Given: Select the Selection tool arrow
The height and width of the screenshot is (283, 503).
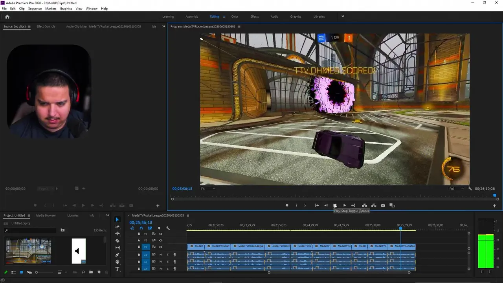Looking at the screenshot, I should click(x=117, y=219).
